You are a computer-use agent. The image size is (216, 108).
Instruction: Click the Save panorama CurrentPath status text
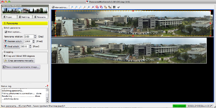click(33, 106)
